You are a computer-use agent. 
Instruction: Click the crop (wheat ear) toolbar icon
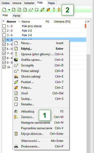point(54,10)
